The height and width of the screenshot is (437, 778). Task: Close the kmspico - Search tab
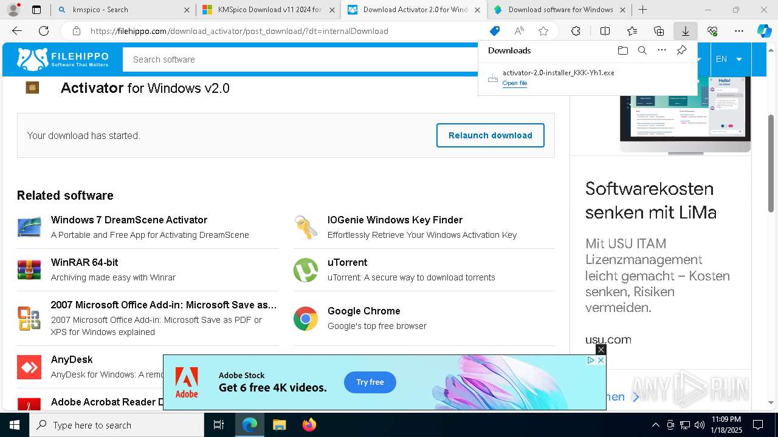tap(187, 10)
